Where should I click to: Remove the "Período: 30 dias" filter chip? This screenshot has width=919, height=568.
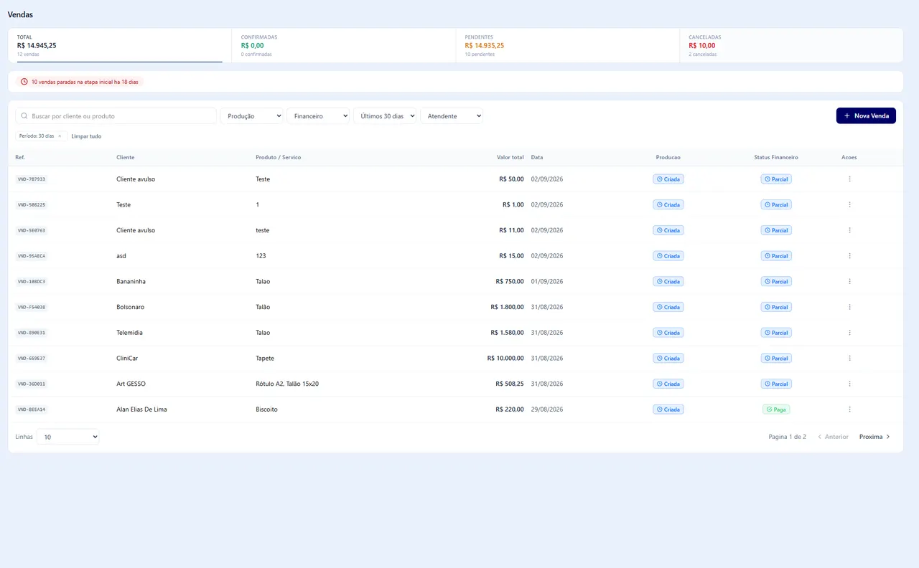(60, 136)
